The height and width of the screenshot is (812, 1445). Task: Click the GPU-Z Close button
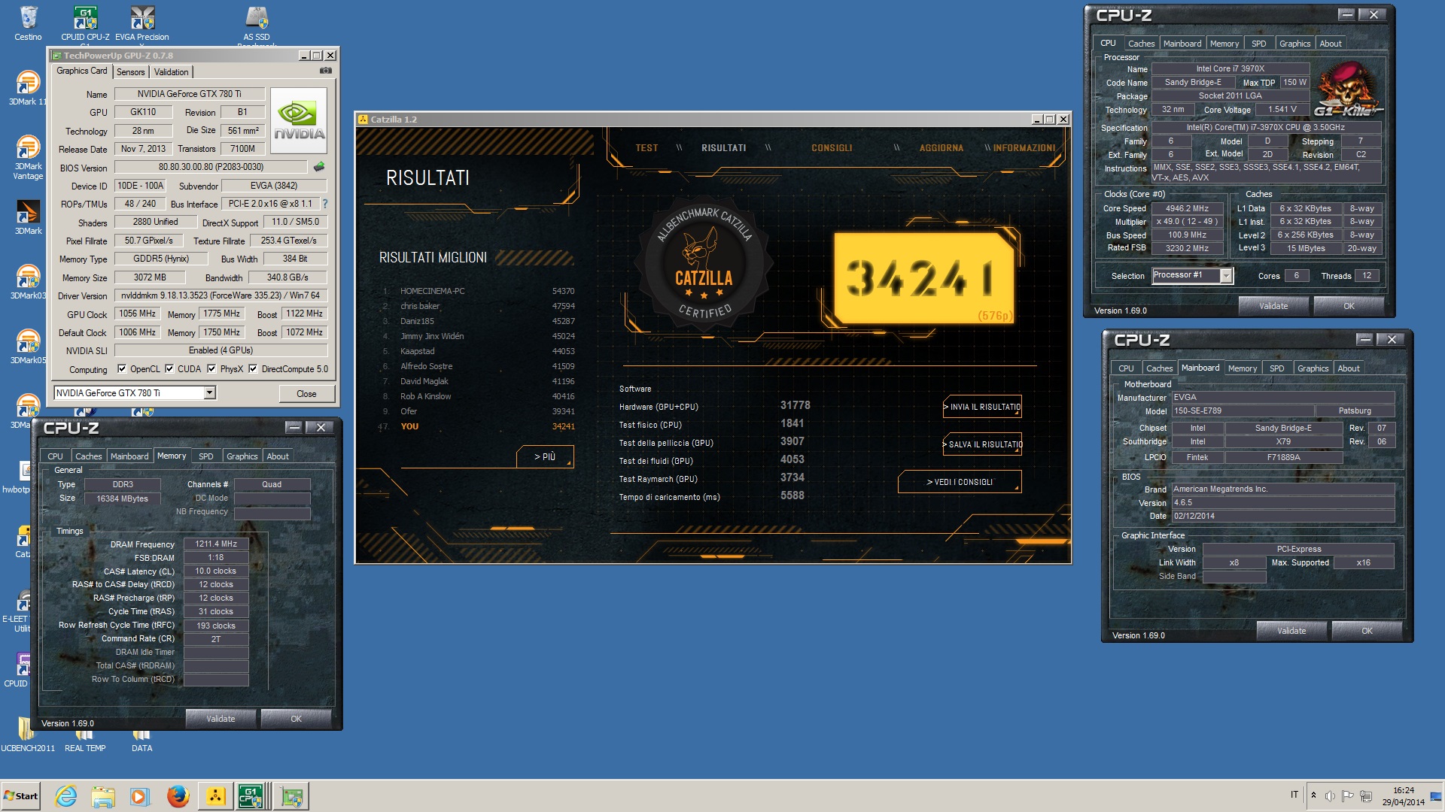pyautogui.click(x=306, y=394)
